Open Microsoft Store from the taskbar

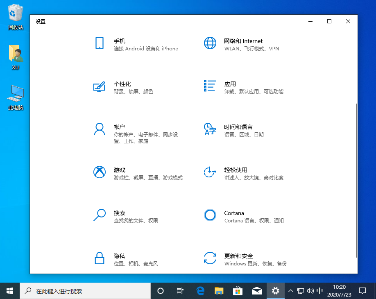click(238, 290)
